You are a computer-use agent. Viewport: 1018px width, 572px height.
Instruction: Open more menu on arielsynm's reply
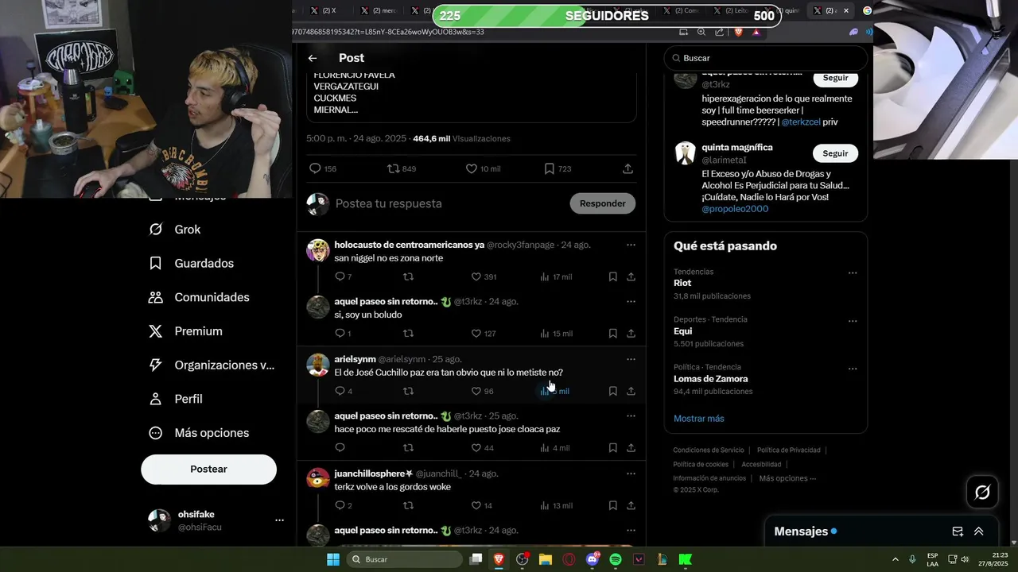pyautogui.click(x=631, y=359)
